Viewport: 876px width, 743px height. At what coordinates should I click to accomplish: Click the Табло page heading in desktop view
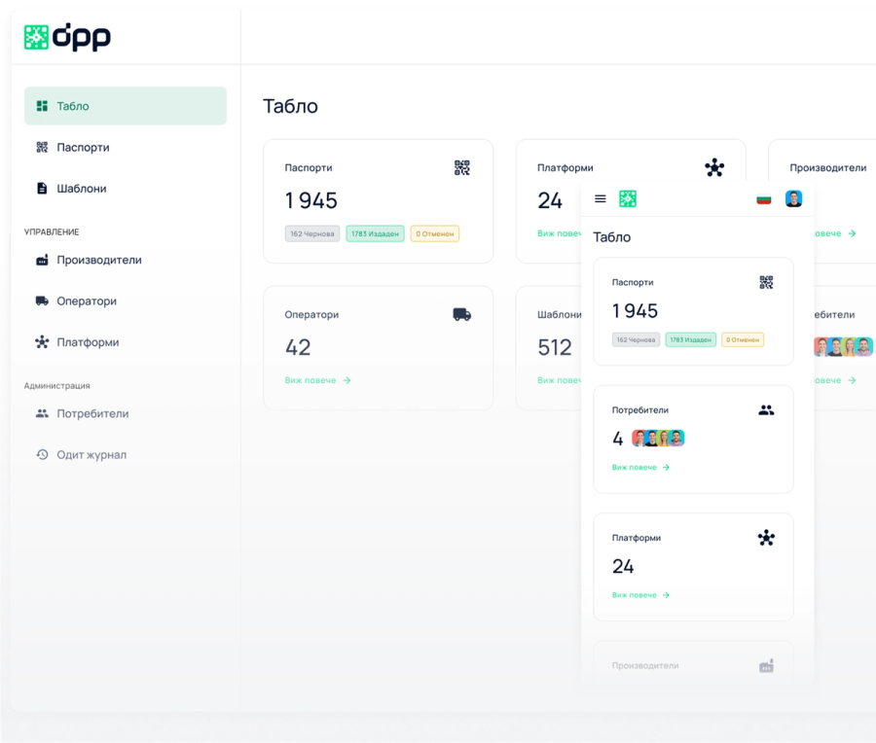[x=290, y=106]
